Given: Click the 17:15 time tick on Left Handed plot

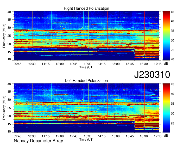Looking at the screenshot, I should pos(158,136).
